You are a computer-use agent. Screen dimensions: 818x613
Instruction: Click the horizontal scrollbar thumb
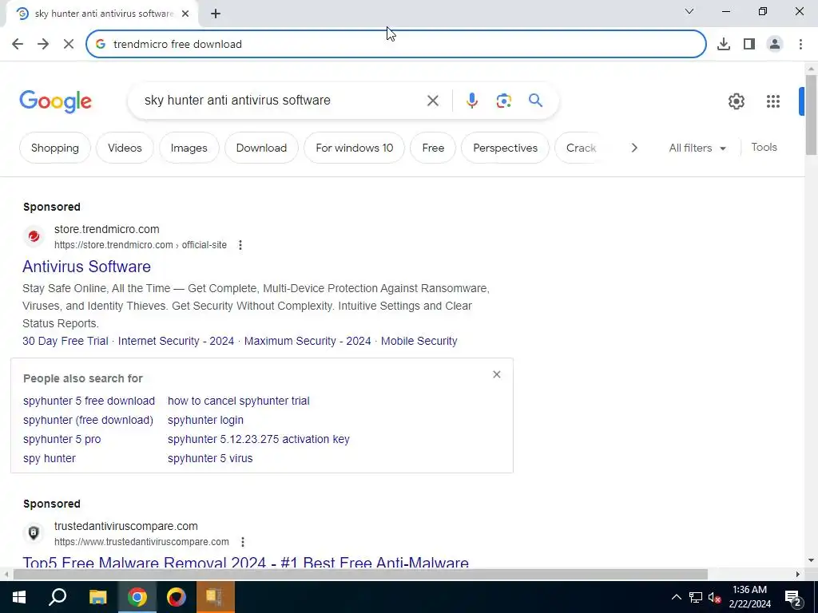coord(360,575)
